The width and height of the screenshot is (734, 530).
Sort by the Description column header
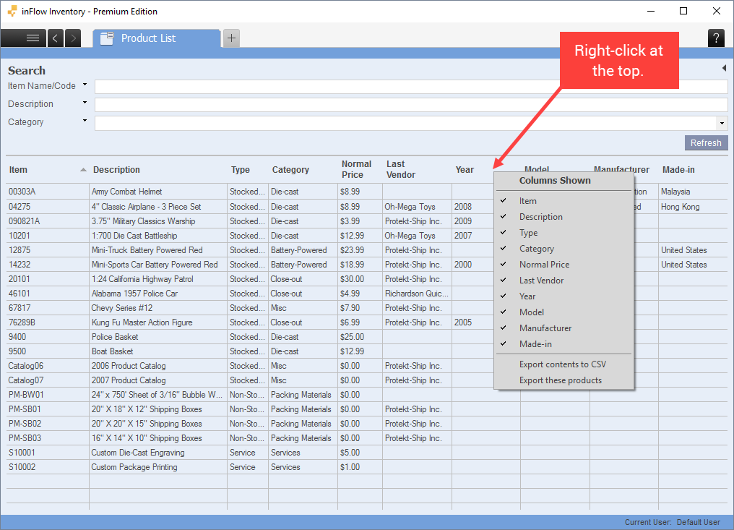[x=116, y=170]
